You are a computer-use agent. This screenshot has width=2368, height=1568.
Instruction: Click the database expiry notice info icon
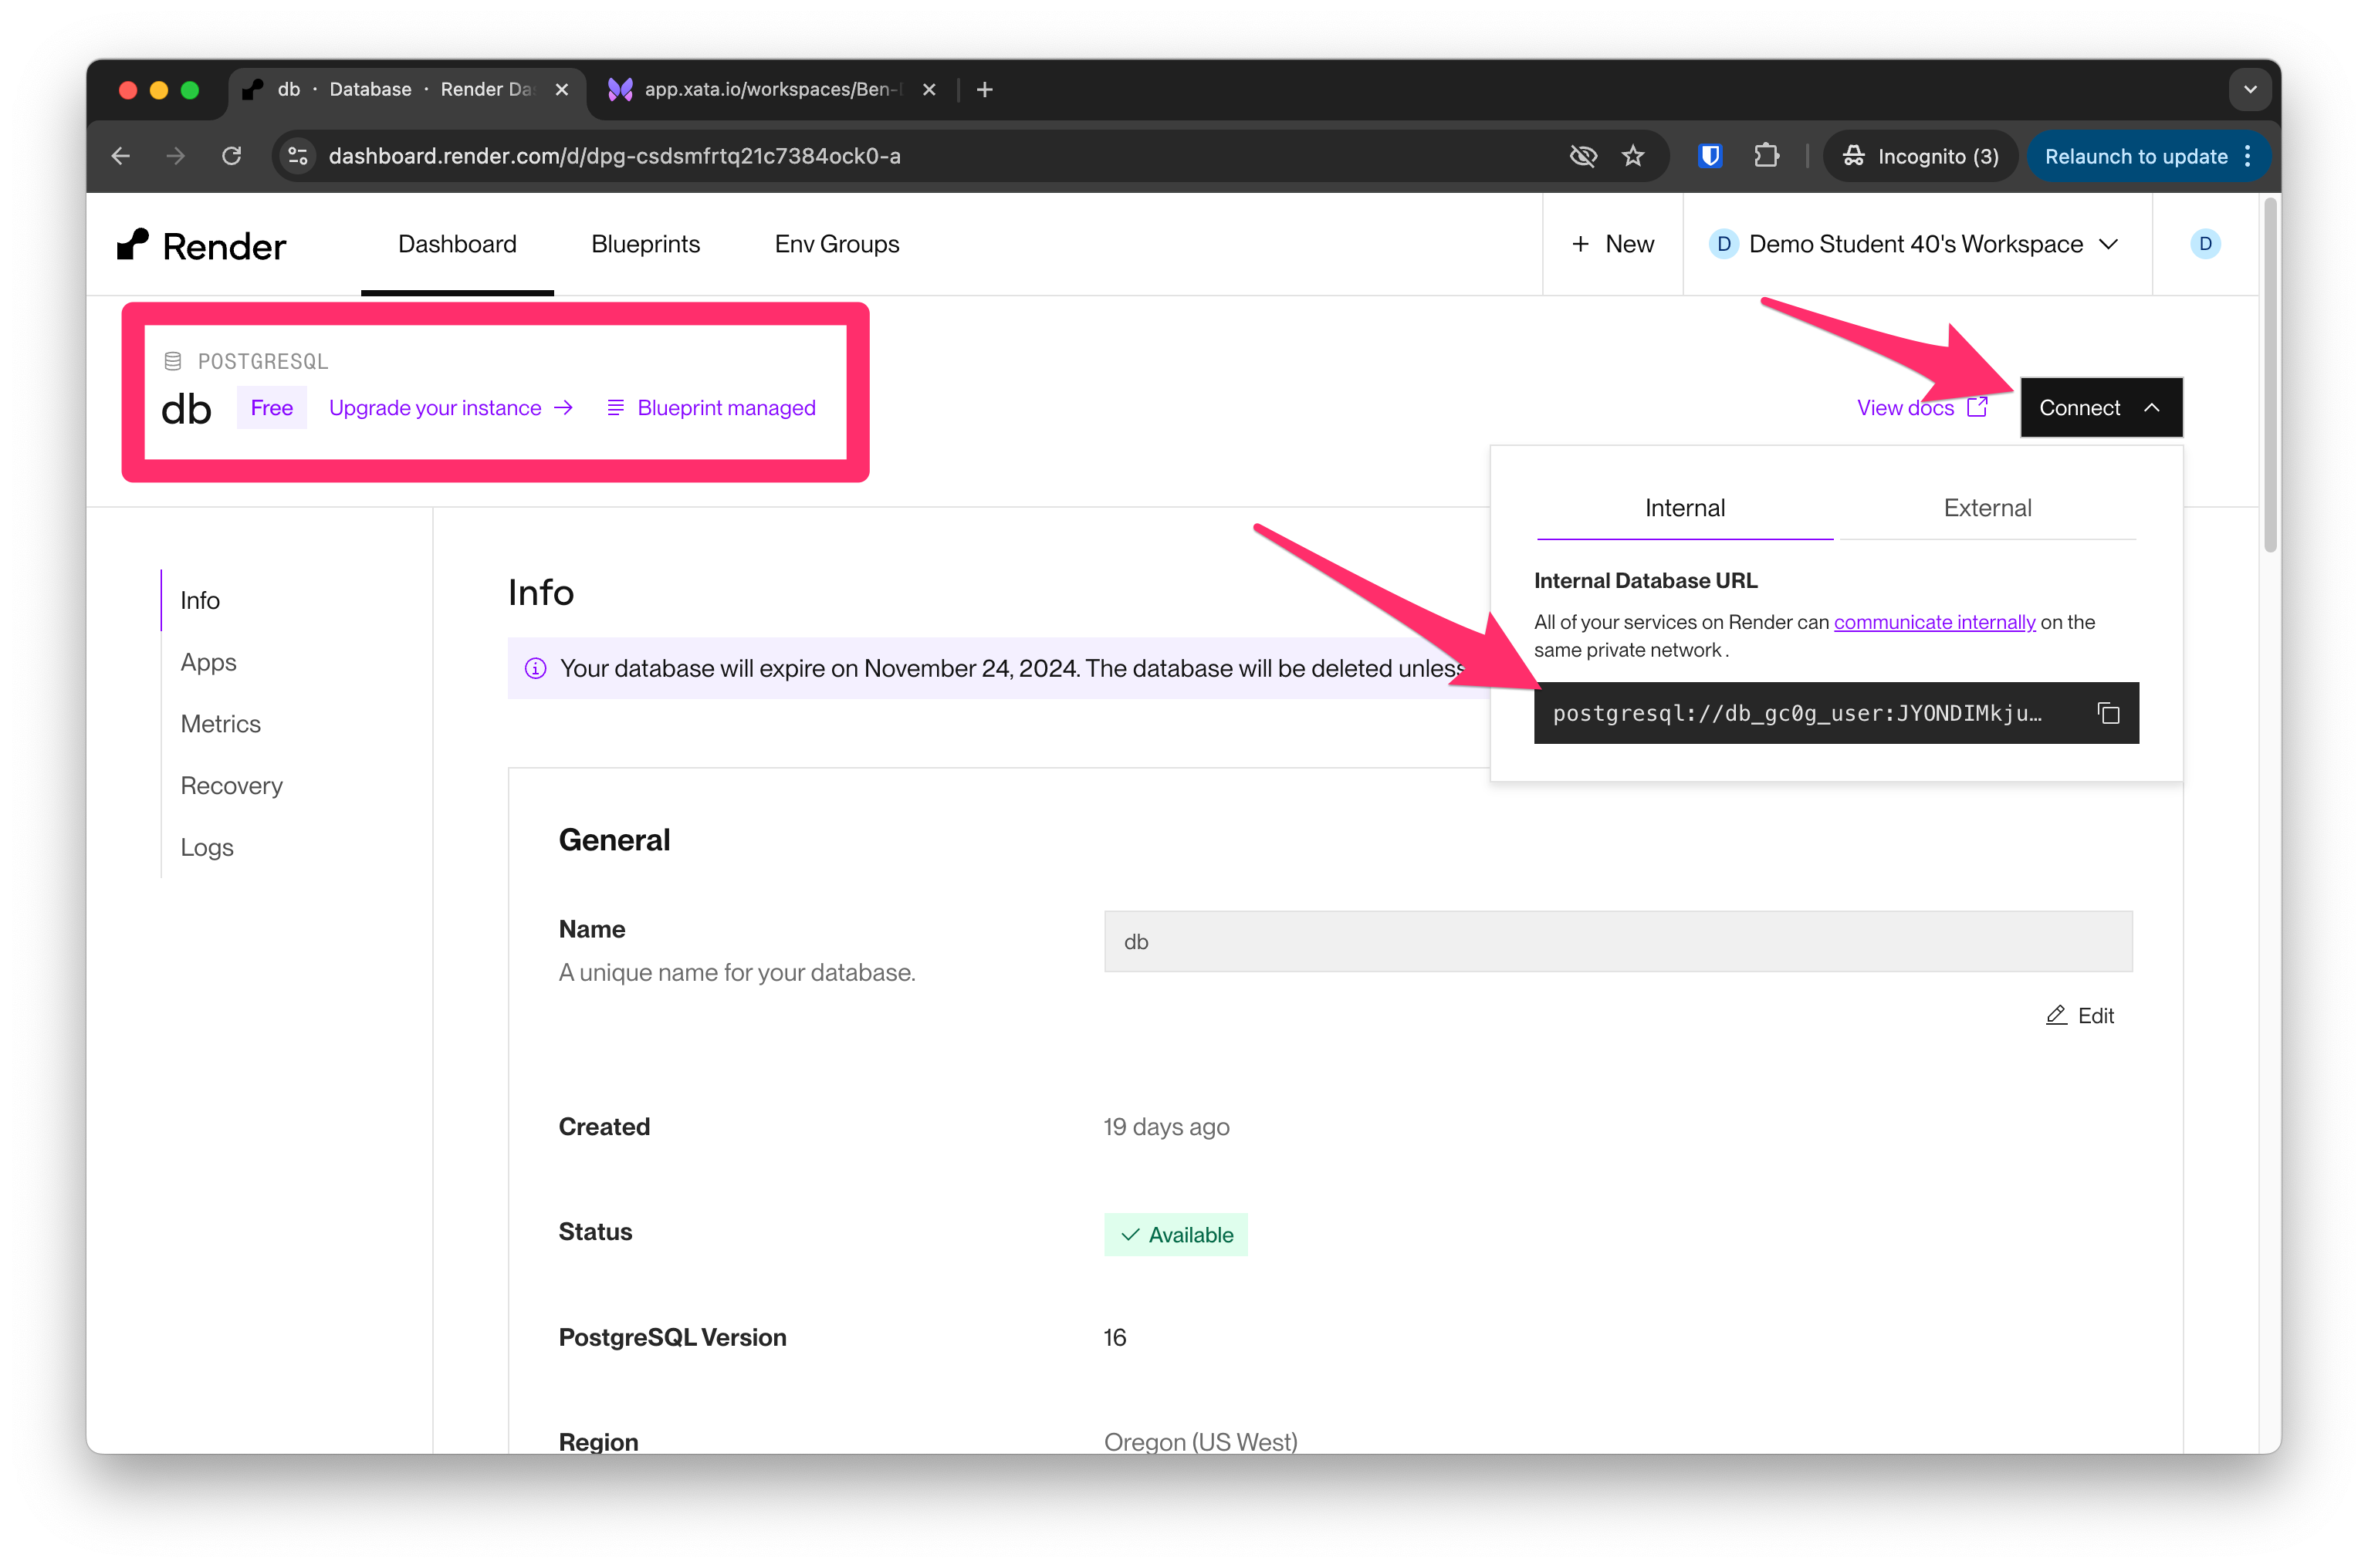(x=536, y=668)
